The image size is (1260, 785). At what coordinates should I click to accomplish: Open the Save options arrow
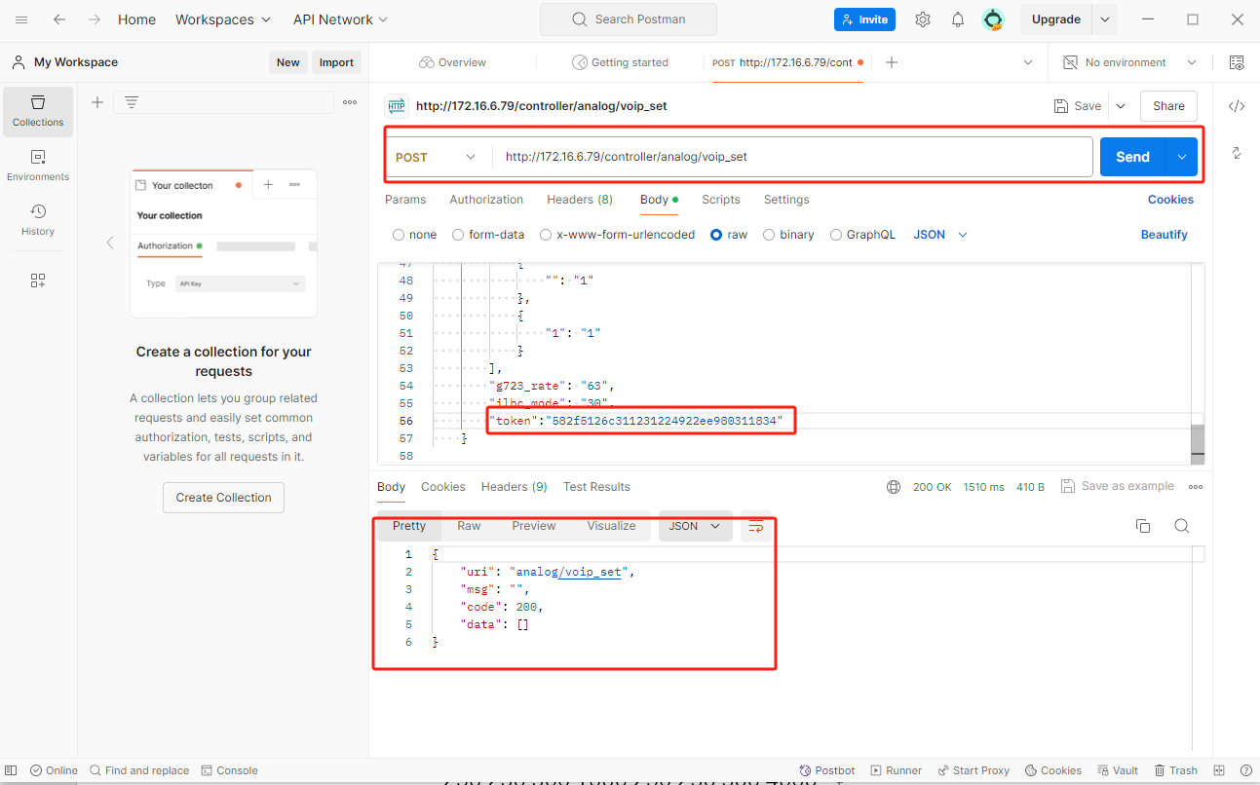tap(1121, 106)
